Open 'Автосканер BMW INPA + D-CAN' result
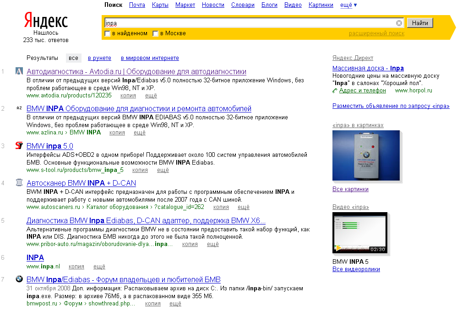 coord(82,183)
